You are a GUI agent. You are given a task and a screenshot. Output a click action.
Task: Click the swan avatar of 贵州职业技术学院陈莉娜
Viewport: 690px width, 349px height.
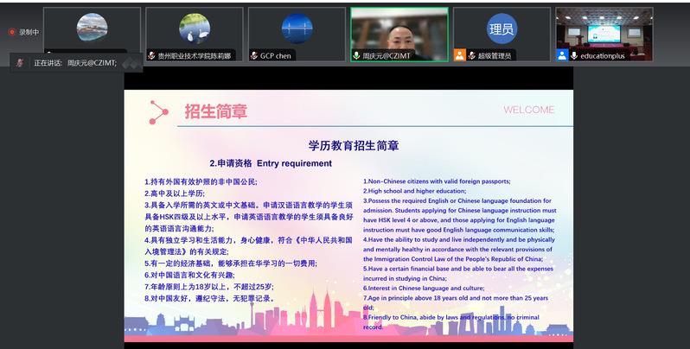click(x=194, y=29)
